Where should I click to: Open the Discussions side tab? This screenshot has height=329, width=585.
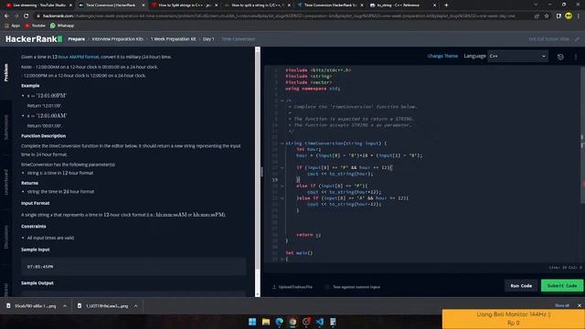[6, 237]
